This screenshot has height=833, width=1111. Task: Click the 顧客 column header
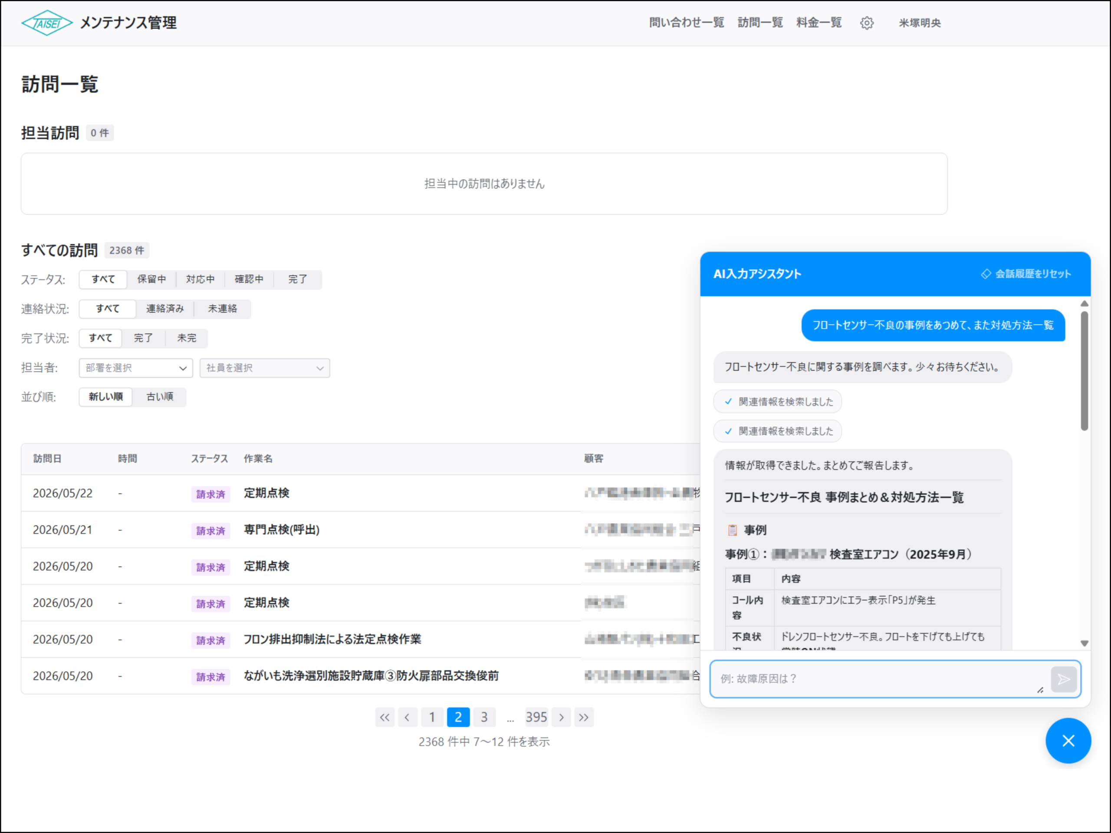(594, 459)
